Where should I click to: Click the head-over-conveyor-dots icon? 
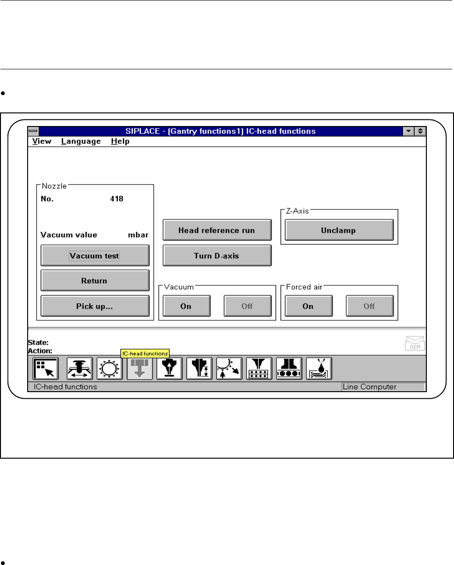point(289,368)
